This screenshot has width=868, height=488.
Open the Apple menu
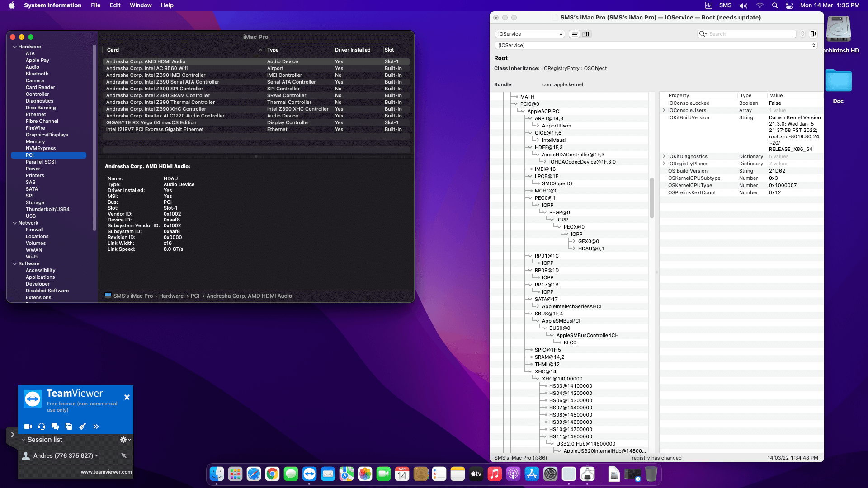point(12,5)
